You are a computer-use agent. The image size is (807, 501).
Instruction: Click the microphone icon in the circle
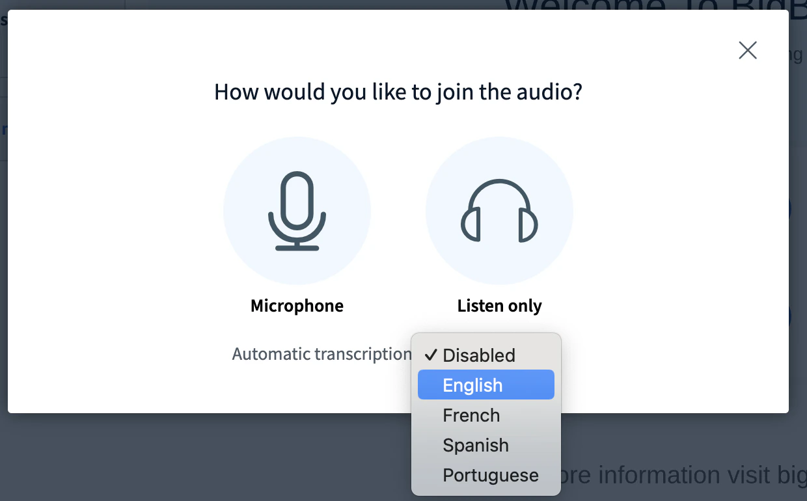tap(297, 210)
